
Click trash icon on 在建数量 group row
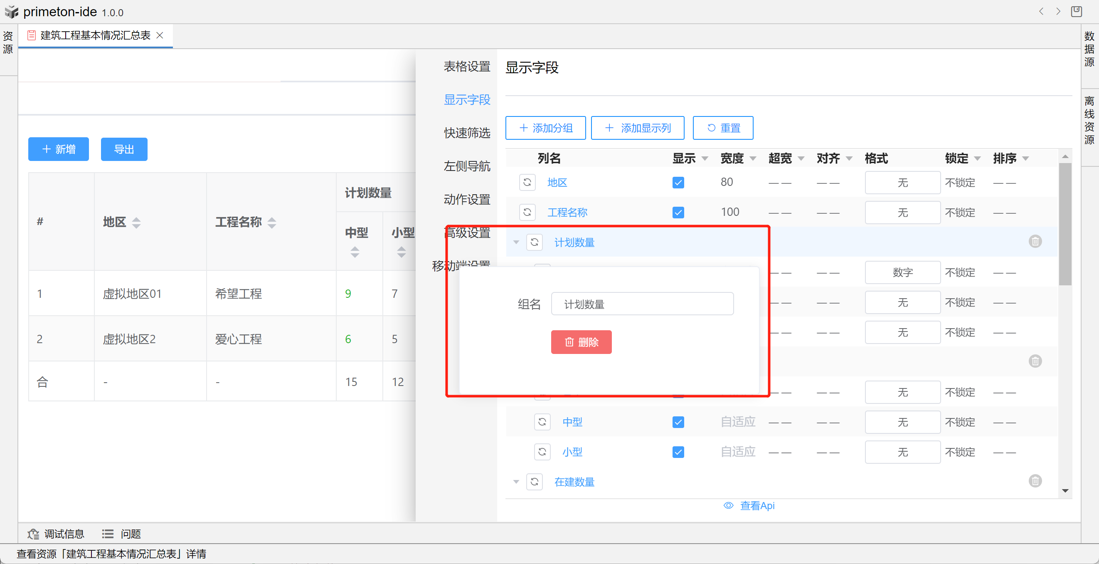(x=1035, y=481)
